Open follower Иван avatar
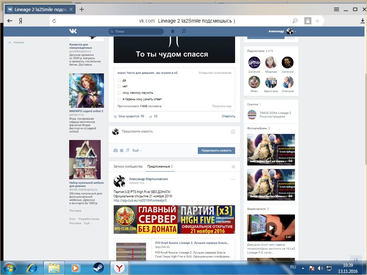 [254, 82]
